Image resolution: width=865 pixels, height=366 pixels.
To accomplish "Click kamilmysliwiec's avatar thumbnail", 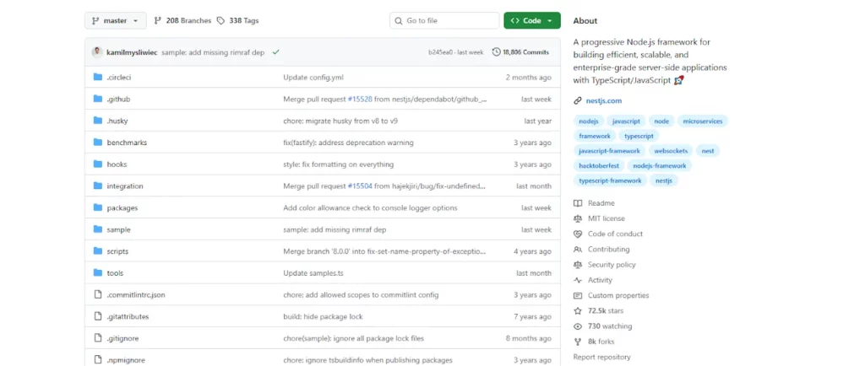I will [x=97, y=51].
